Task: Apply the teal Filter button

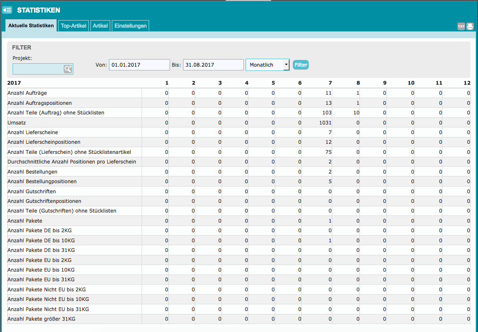Action: pyautogui.click(x=300, y=65)
